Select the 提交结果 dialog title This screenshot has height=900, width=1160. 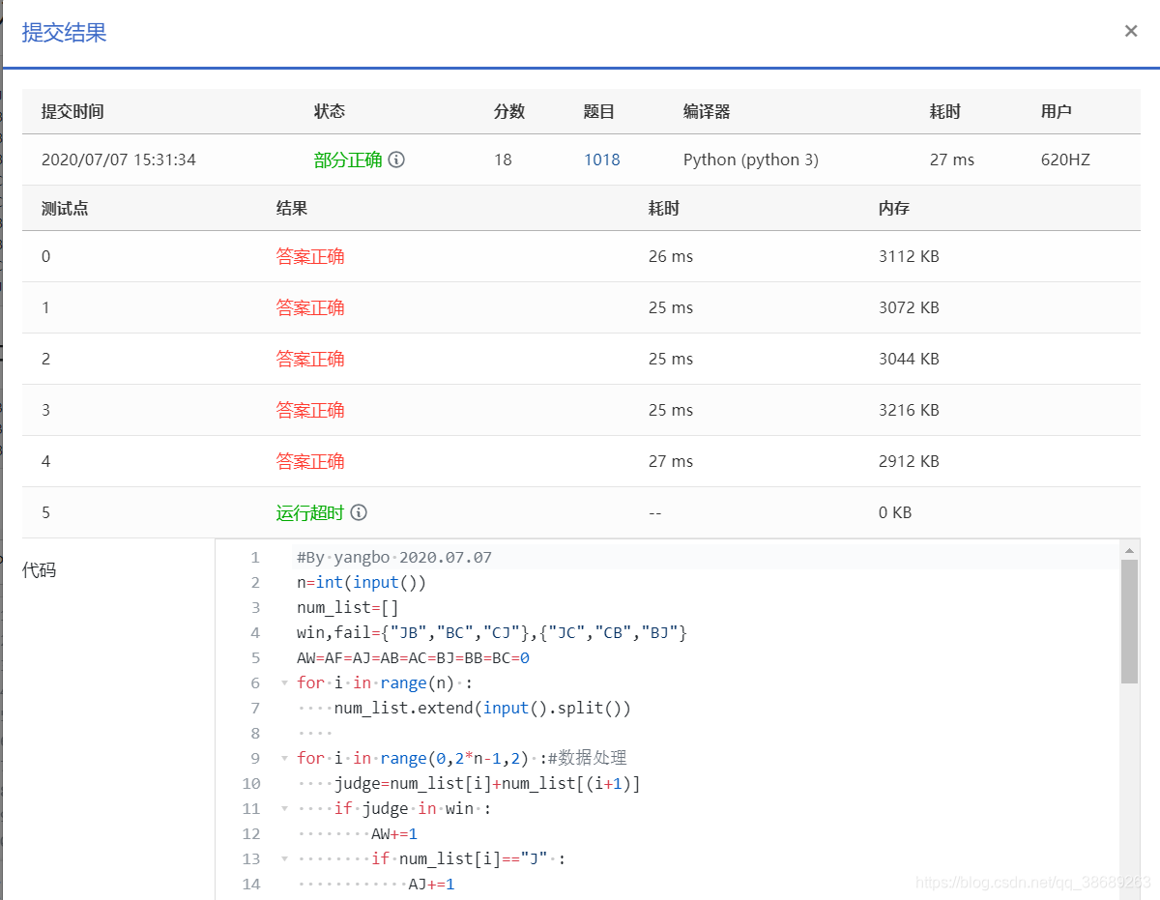click(x=62, y=32)
